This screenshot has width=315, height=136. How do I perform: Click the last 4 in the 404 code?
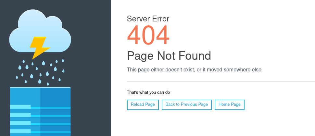tap(163, 35)
